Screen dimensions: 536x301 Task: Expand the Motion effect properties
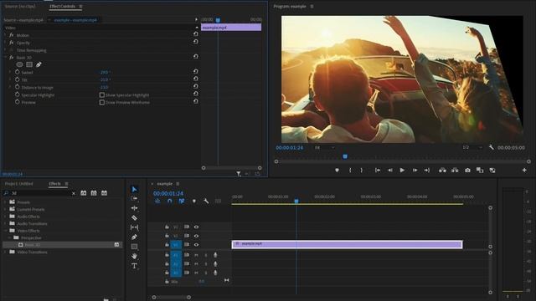coord(5,35)
